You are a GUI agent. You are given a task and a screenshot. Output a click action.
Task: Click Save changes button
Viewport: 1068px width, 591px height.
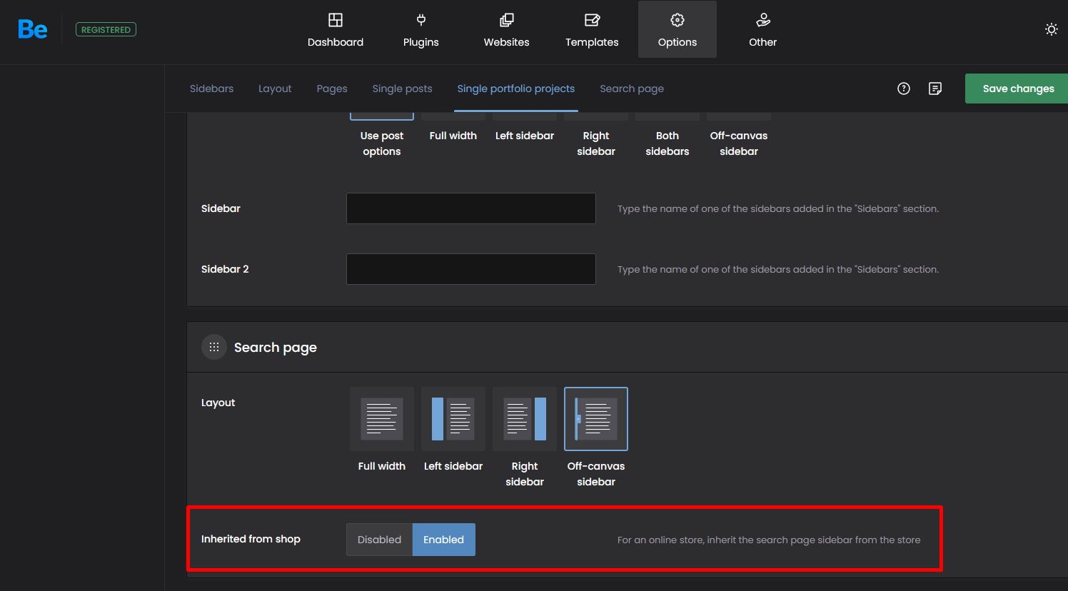pos(1017,89)
